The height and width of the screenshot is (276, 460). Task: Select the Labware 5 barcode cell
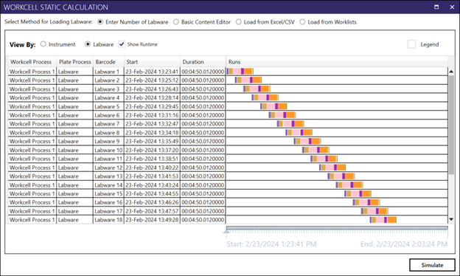click(108, 106)
